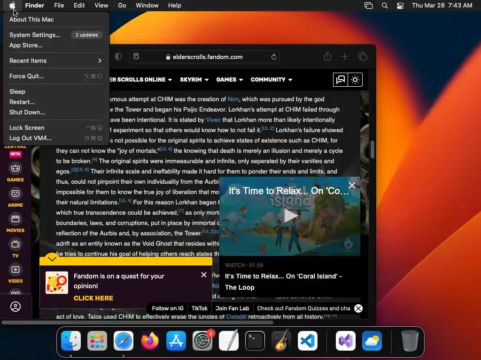Open Fandom user profile icon
Viewport: 481px width, 360px height.
[16, 307]
